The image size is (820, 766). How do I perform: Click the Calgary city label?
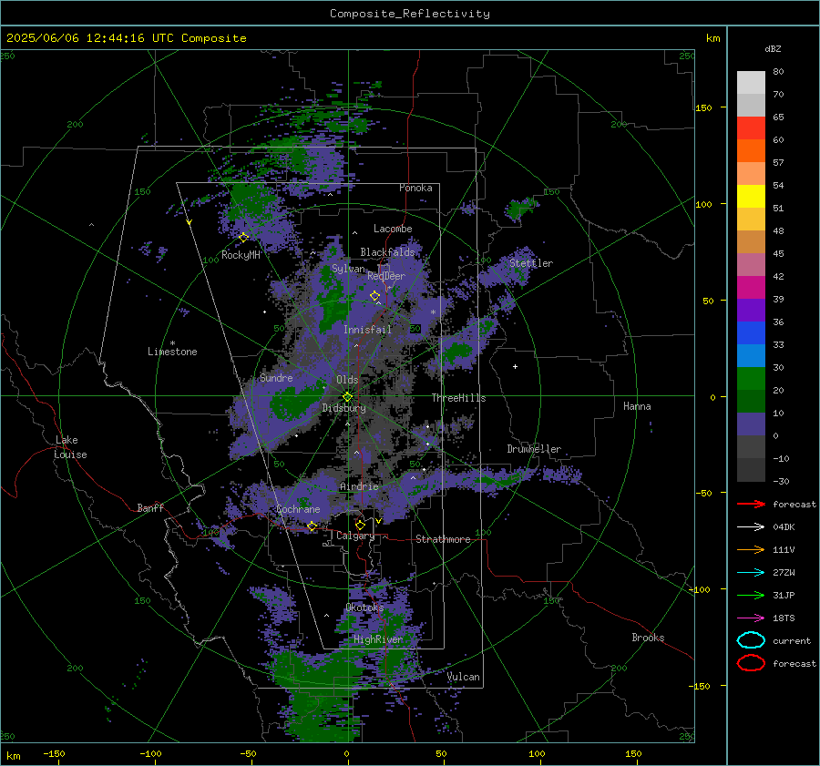point(355,536)
